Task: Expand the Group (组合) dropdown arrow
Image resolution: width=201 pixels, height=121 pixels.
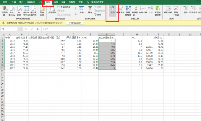Action: click(186, 15)
